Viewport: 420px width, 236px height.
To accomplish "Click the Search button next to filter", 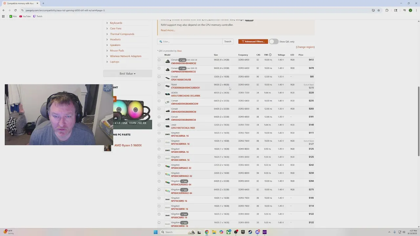I will pyautogui.click(x=228, y=42).
